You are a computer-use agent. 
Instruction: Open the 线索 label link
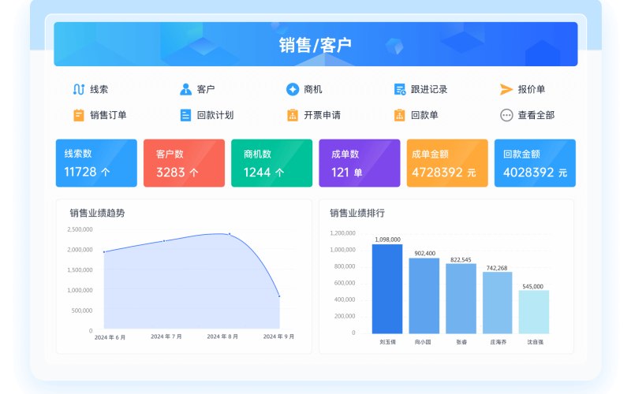pos(99,89)
